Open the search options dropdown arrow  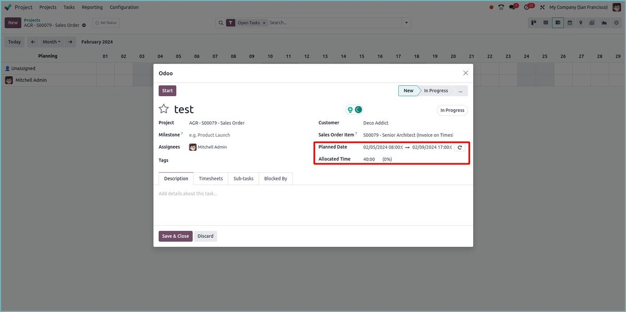406,23
